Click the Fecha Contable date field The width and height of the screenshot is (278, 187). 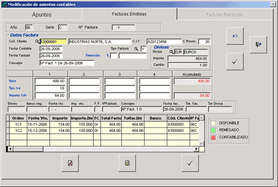point(51,49)
